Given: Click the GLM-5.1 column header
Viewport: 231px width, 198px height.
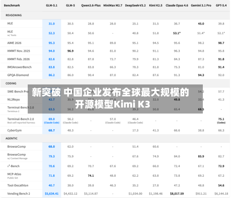Looking at the screenshot, I should [52, 6].
